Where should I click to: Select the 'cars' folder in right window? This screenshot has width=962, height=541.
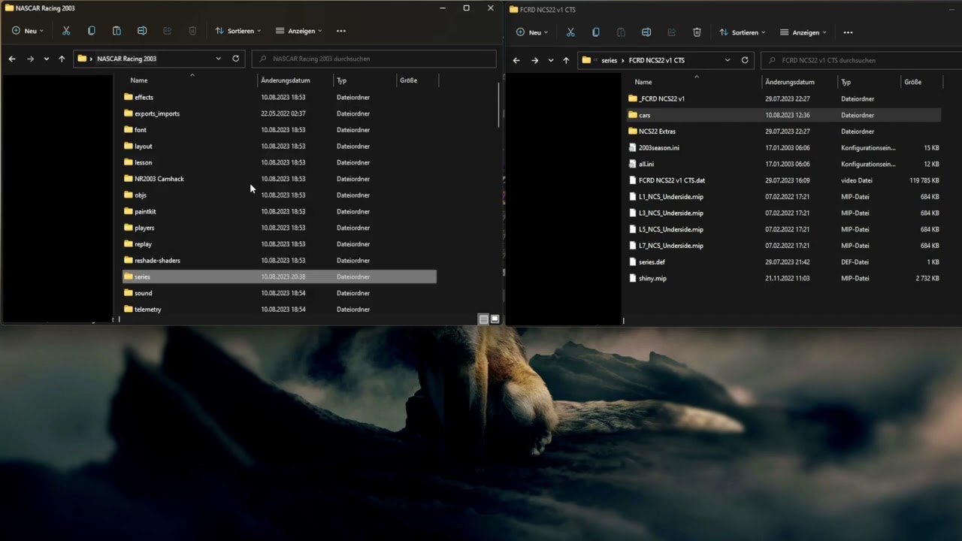click(784, 115)
